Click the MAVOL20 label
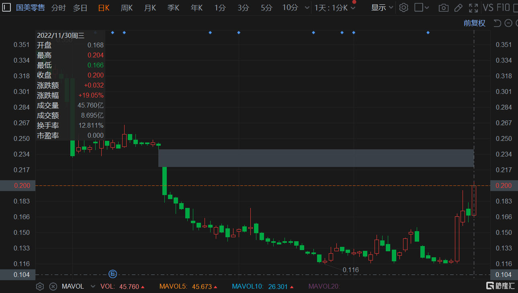 point(324,287)
